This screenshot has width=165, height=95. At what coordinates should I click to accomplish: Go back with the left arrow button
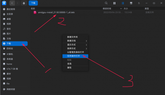click(12, 3)
